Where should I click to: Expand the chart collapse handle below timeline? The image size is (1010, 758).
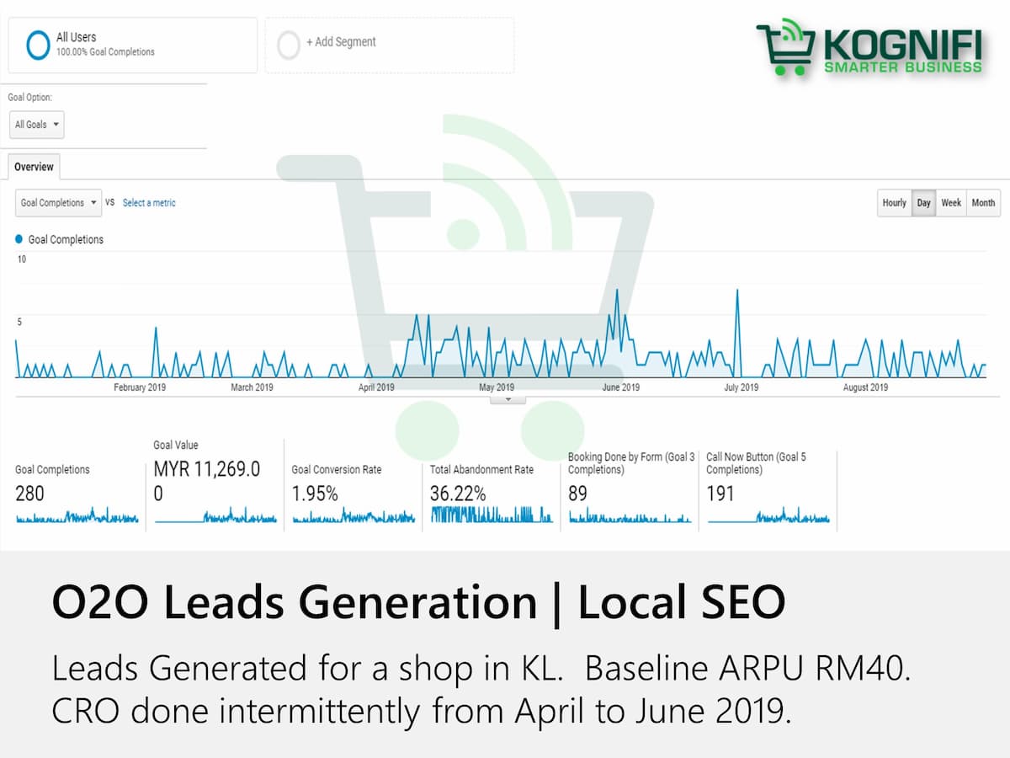pyautogui.click(x=508, y=399)
